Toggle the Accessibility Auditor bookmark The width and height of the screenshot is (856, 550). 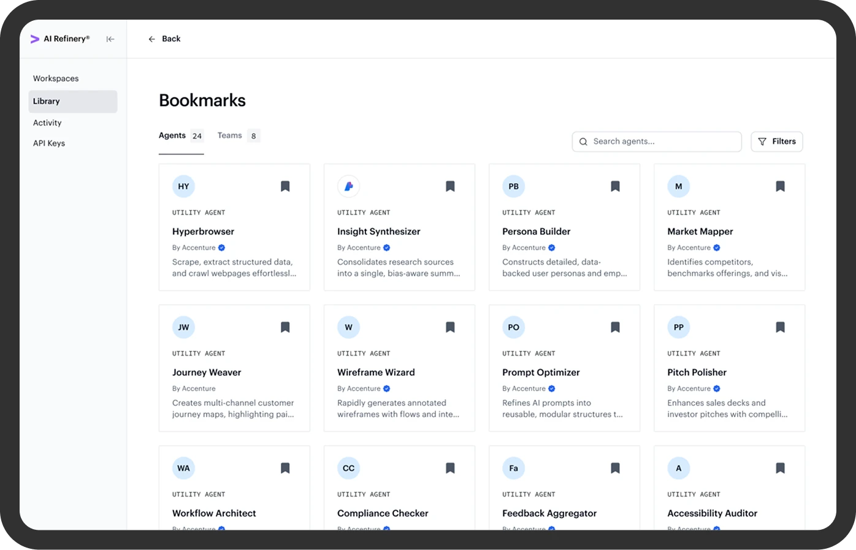click(780, 468)
